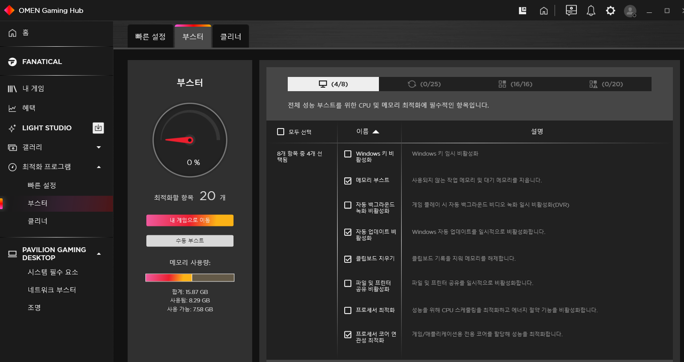
Task: Switch to the 클리너 tab
Action: click(230, 36)
